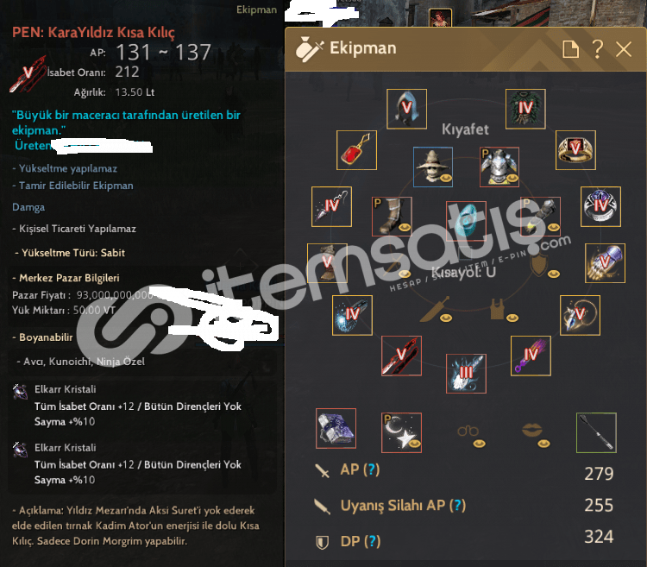Image resolution: width=647 pixels, height=567 pixels.
Task: Toggle eye visibility on scarecrow hat slot
Action: coord(446,179)
